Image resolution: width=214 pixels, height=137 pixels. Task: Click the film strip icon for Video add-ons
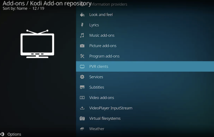pos(82,98)
